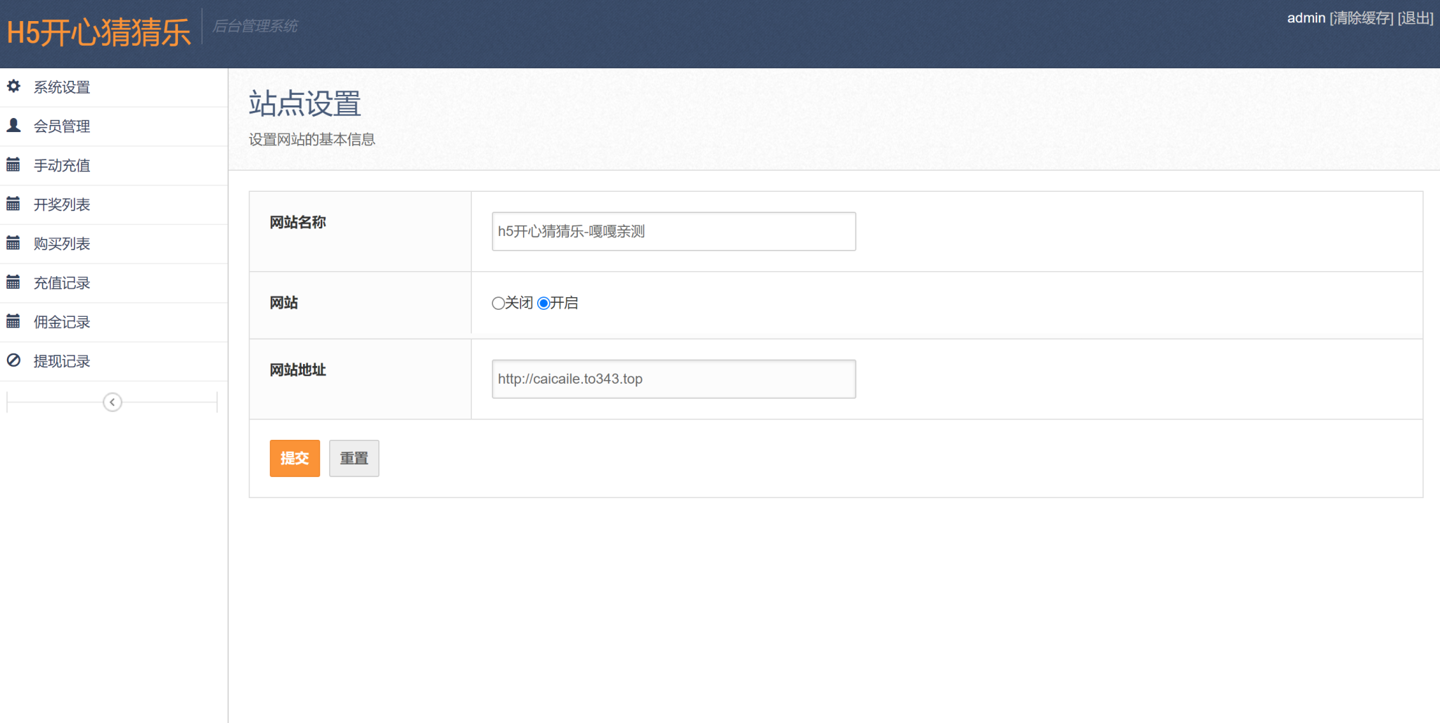The height and width of the screenshot is (723, 1440).
Task: Click the calendar icon beside 开奖列表
Action: (13, 204)
